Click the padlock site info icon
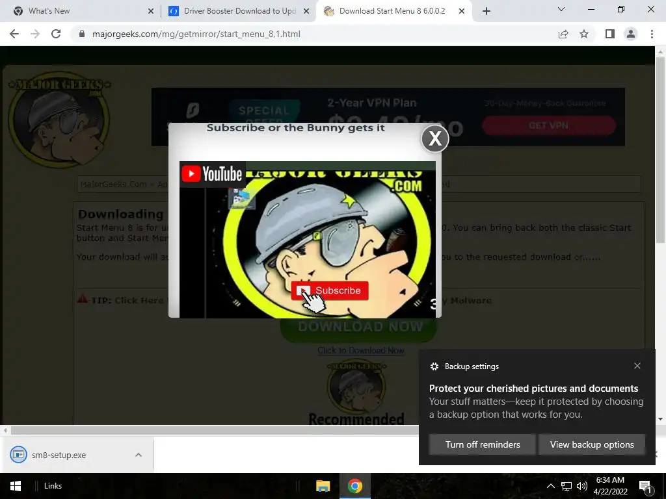666x499 pixels. click(x=82, y=34)
